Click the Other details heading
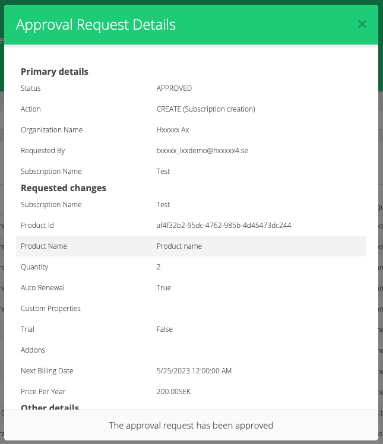This screenshot has height=444, width=383. 50,407
